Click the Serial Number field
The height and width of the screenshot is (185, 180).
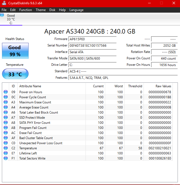[92, 46]
